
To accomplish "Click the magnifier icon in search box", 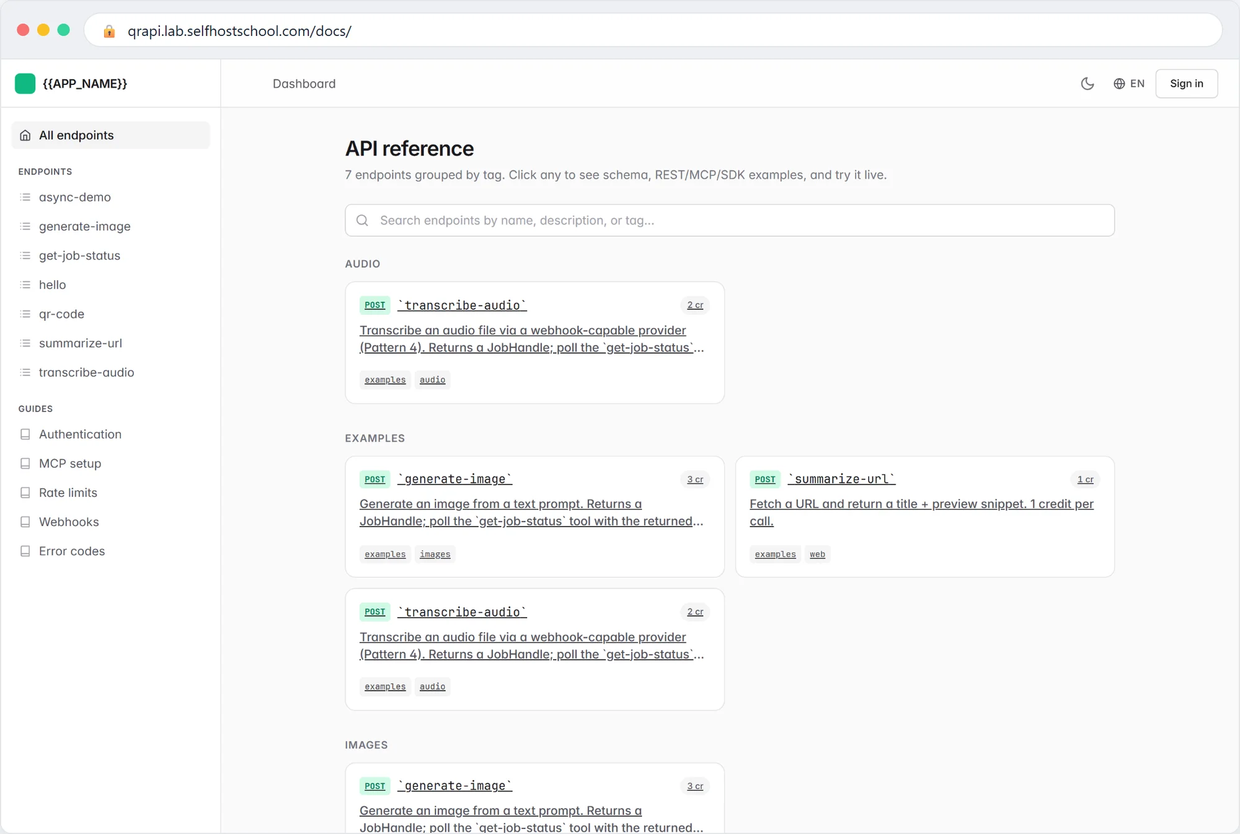I will (x=363, y=220).
